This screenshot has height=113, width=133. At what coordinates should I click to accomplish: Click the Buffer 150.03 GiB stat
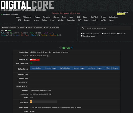coord(35,33)
